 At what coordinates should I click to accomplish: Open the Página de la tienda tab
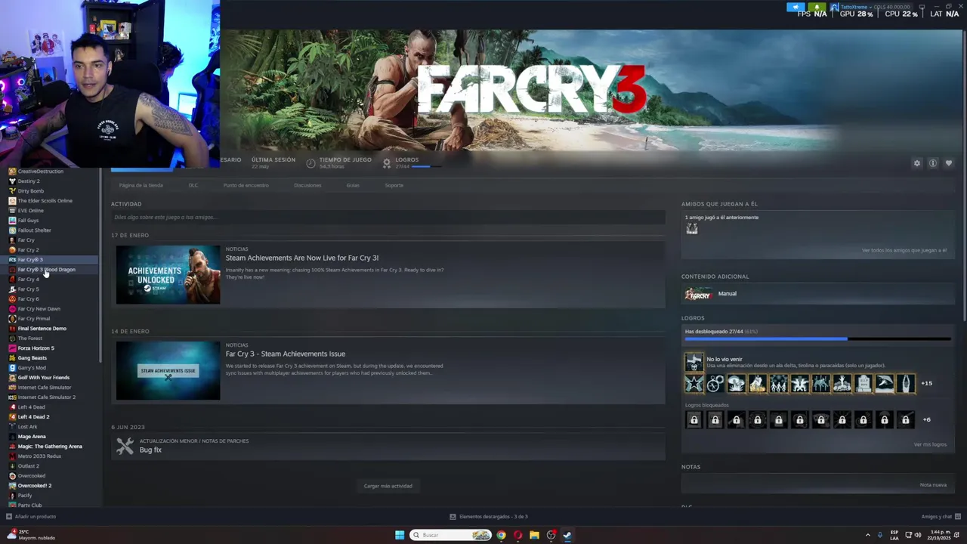click(x=141, y=185)
